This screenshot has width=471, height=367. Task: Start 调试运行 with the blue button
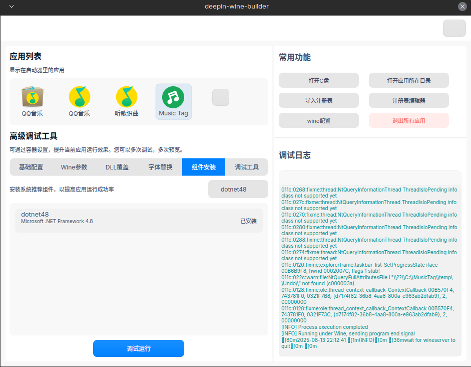[139, 348]
